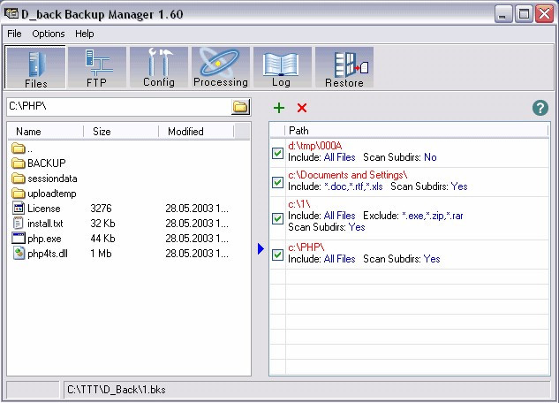This screenshot has width=559, height=403.
Task: Click the *.doc,*.rtf,*.xls include filter
Action: 353,186
